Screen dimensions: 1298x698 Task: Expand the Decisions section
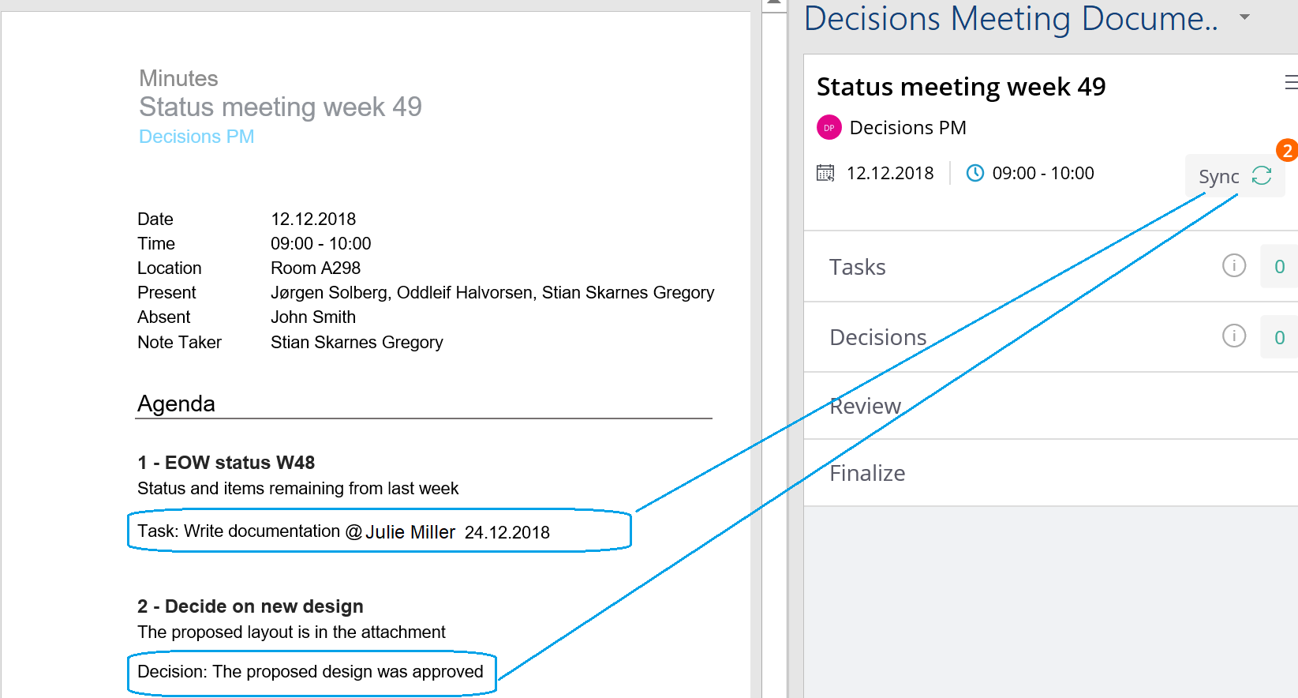[1051, 337]
